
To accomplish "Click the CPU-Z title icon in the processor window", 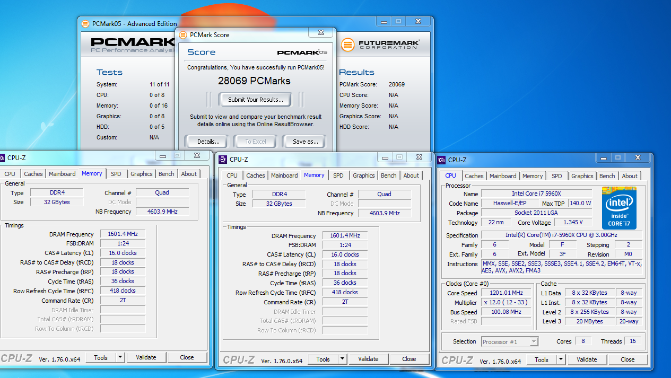I will pos(441,160).
